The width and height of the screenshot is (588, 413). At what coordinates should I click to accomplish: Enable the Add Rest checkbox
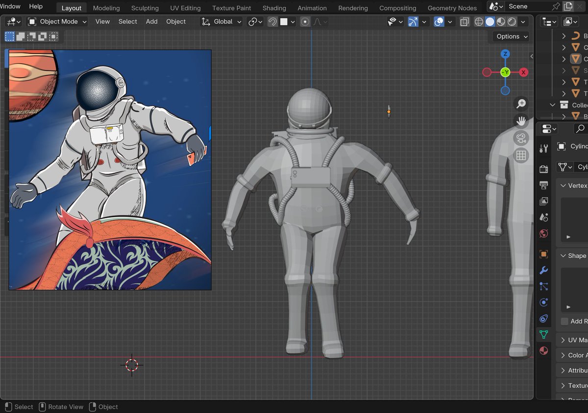563,321
